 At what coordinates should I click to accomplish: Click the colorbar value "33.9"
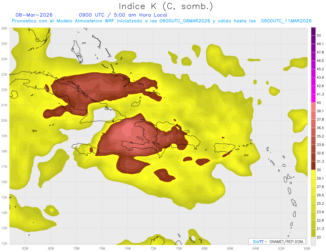pyautogui.click(x=320, y=145)
